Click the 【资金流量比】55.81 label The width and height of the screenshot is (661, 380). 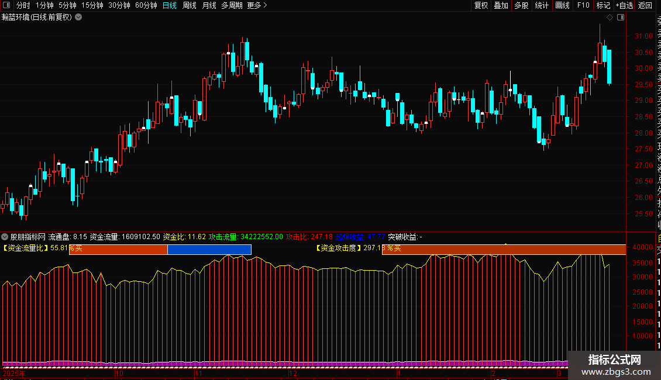point(35,248)
